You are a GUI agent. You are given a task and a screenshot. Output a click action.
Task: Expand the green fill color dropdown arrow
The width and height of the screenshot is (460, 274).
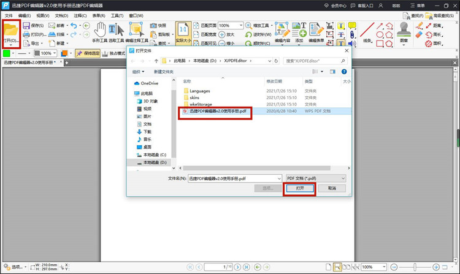(x=13, y=53)
